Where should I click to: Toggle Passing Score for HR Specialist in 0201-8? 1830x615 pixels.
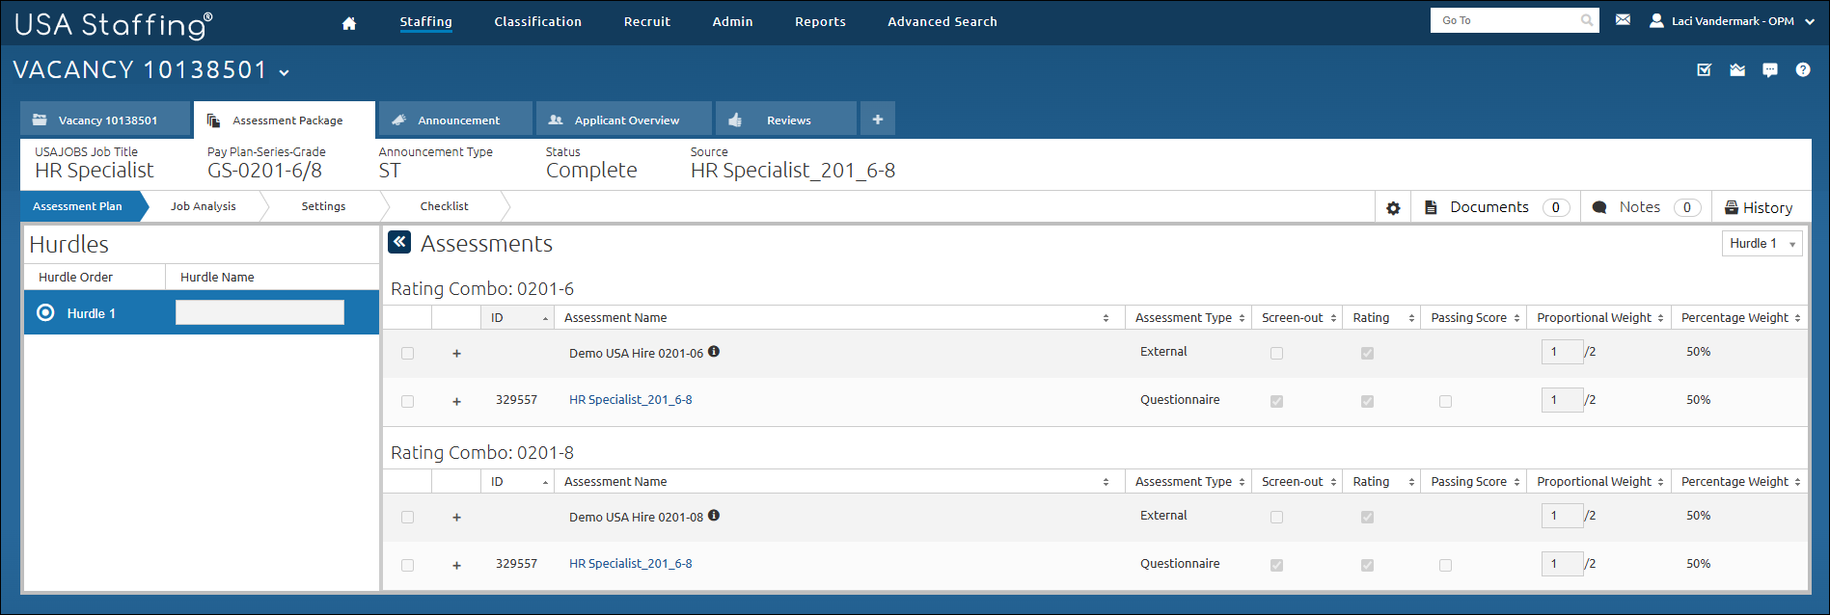tap(1445, 566)
